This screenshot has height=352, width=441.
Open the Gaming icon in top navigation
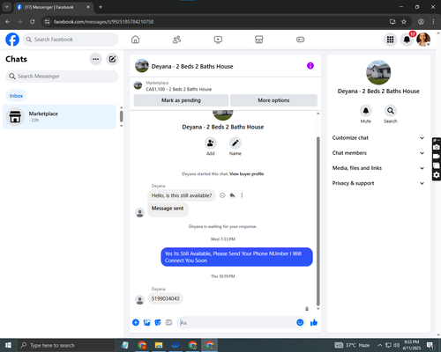[300, 40]
